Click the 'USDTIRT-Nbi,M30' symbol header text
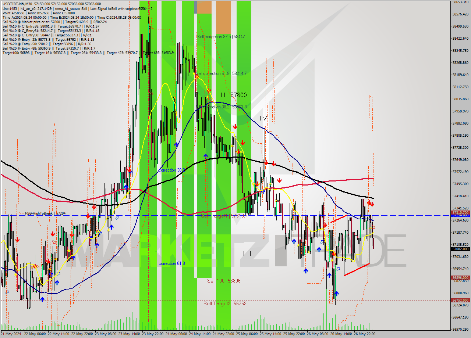 (x=17, y=4)
